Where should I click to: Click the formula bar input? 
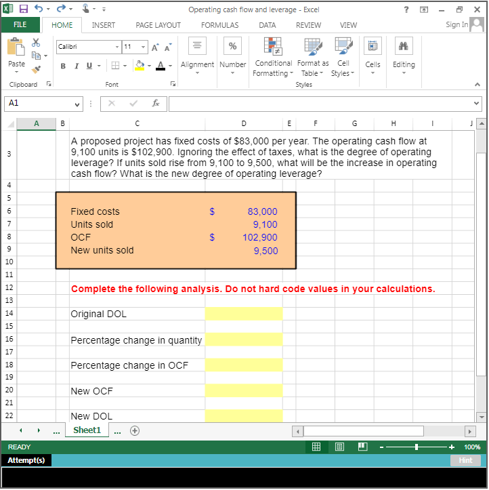tap(320, 104)
